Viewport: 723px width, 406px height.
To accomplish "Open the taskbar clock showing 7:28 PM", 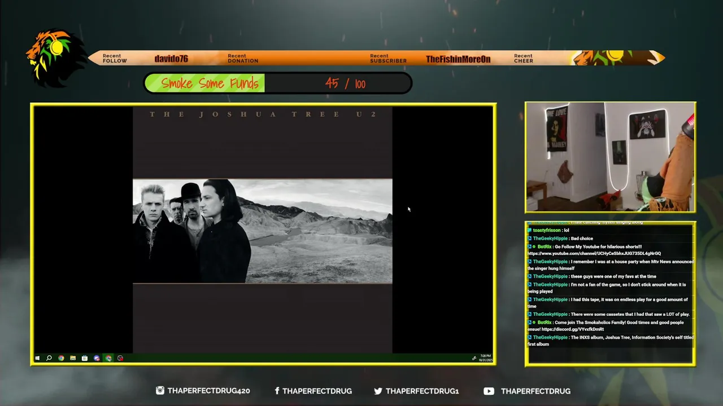I will 486,358.
